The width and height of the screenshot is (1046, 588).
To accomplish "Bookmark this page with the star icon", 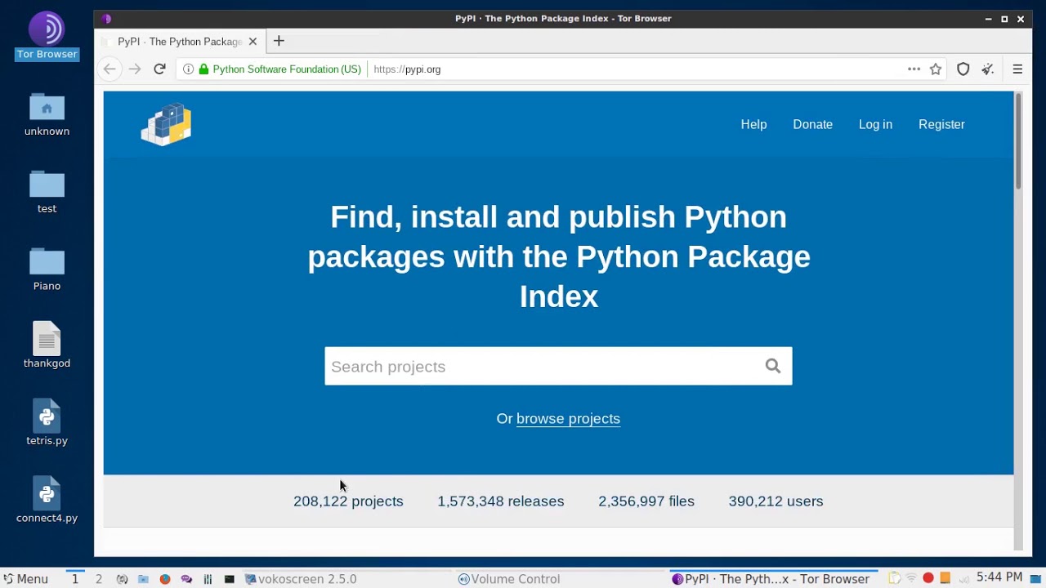I will coord(936,69).
